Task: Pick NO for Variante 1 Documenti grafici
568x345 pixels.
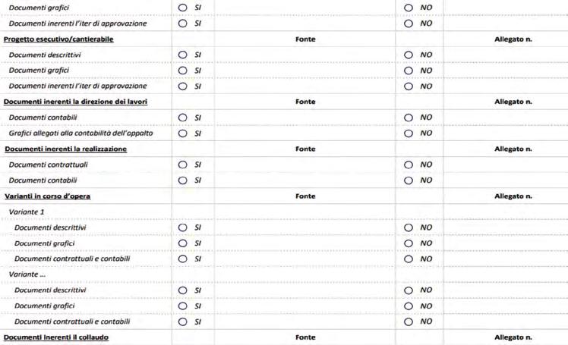Action: (x=409, y=243)
